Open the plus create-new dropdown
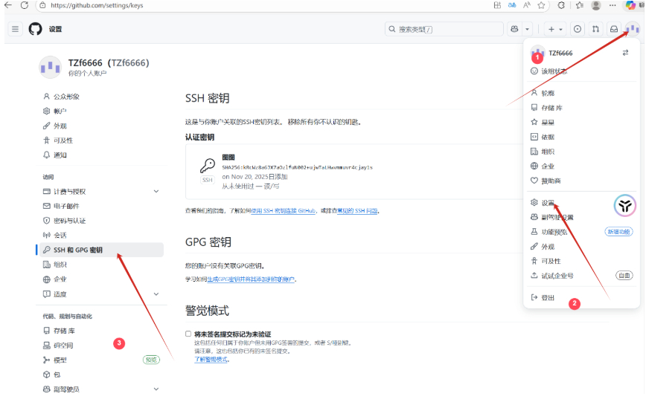 [555, 29]
